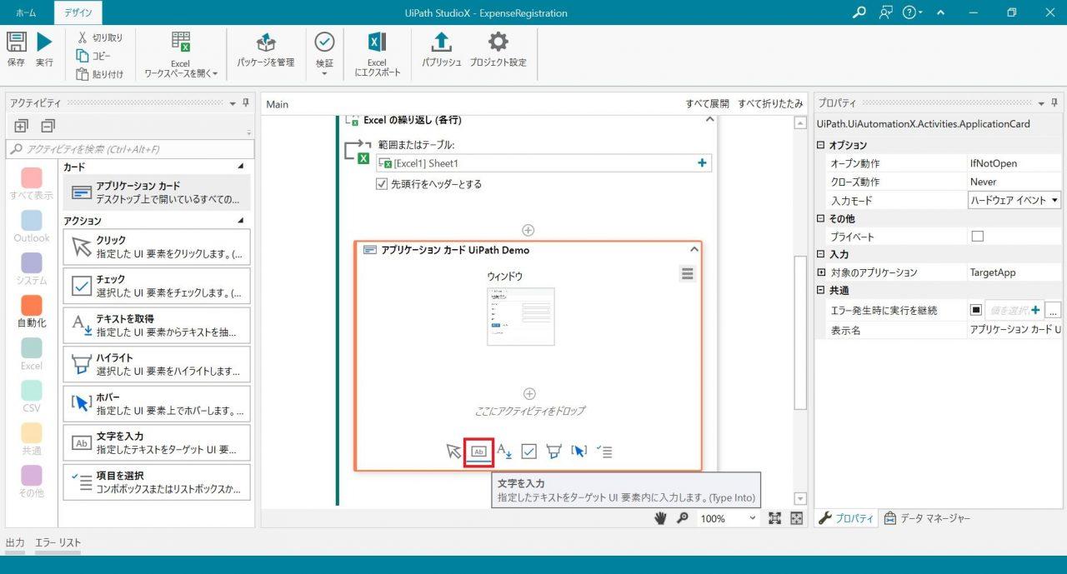1067x574 pixels.
Task: Collapse the Excel の繰り返し (各行) activity
Action: tap(709, 120)
